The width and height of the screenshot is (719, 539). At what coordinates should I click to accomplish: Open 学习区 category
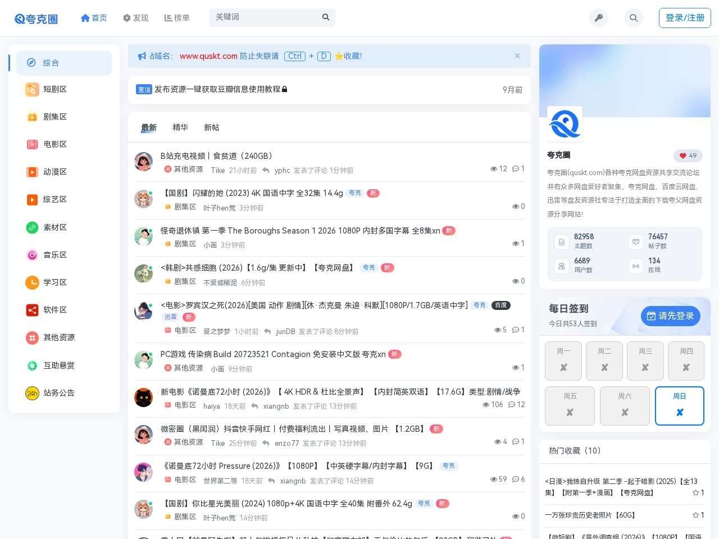click(64, 282)
